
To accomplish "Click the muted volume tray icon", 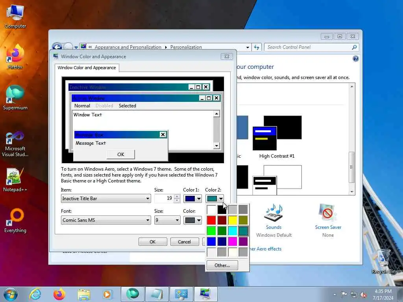I will 363,295.
